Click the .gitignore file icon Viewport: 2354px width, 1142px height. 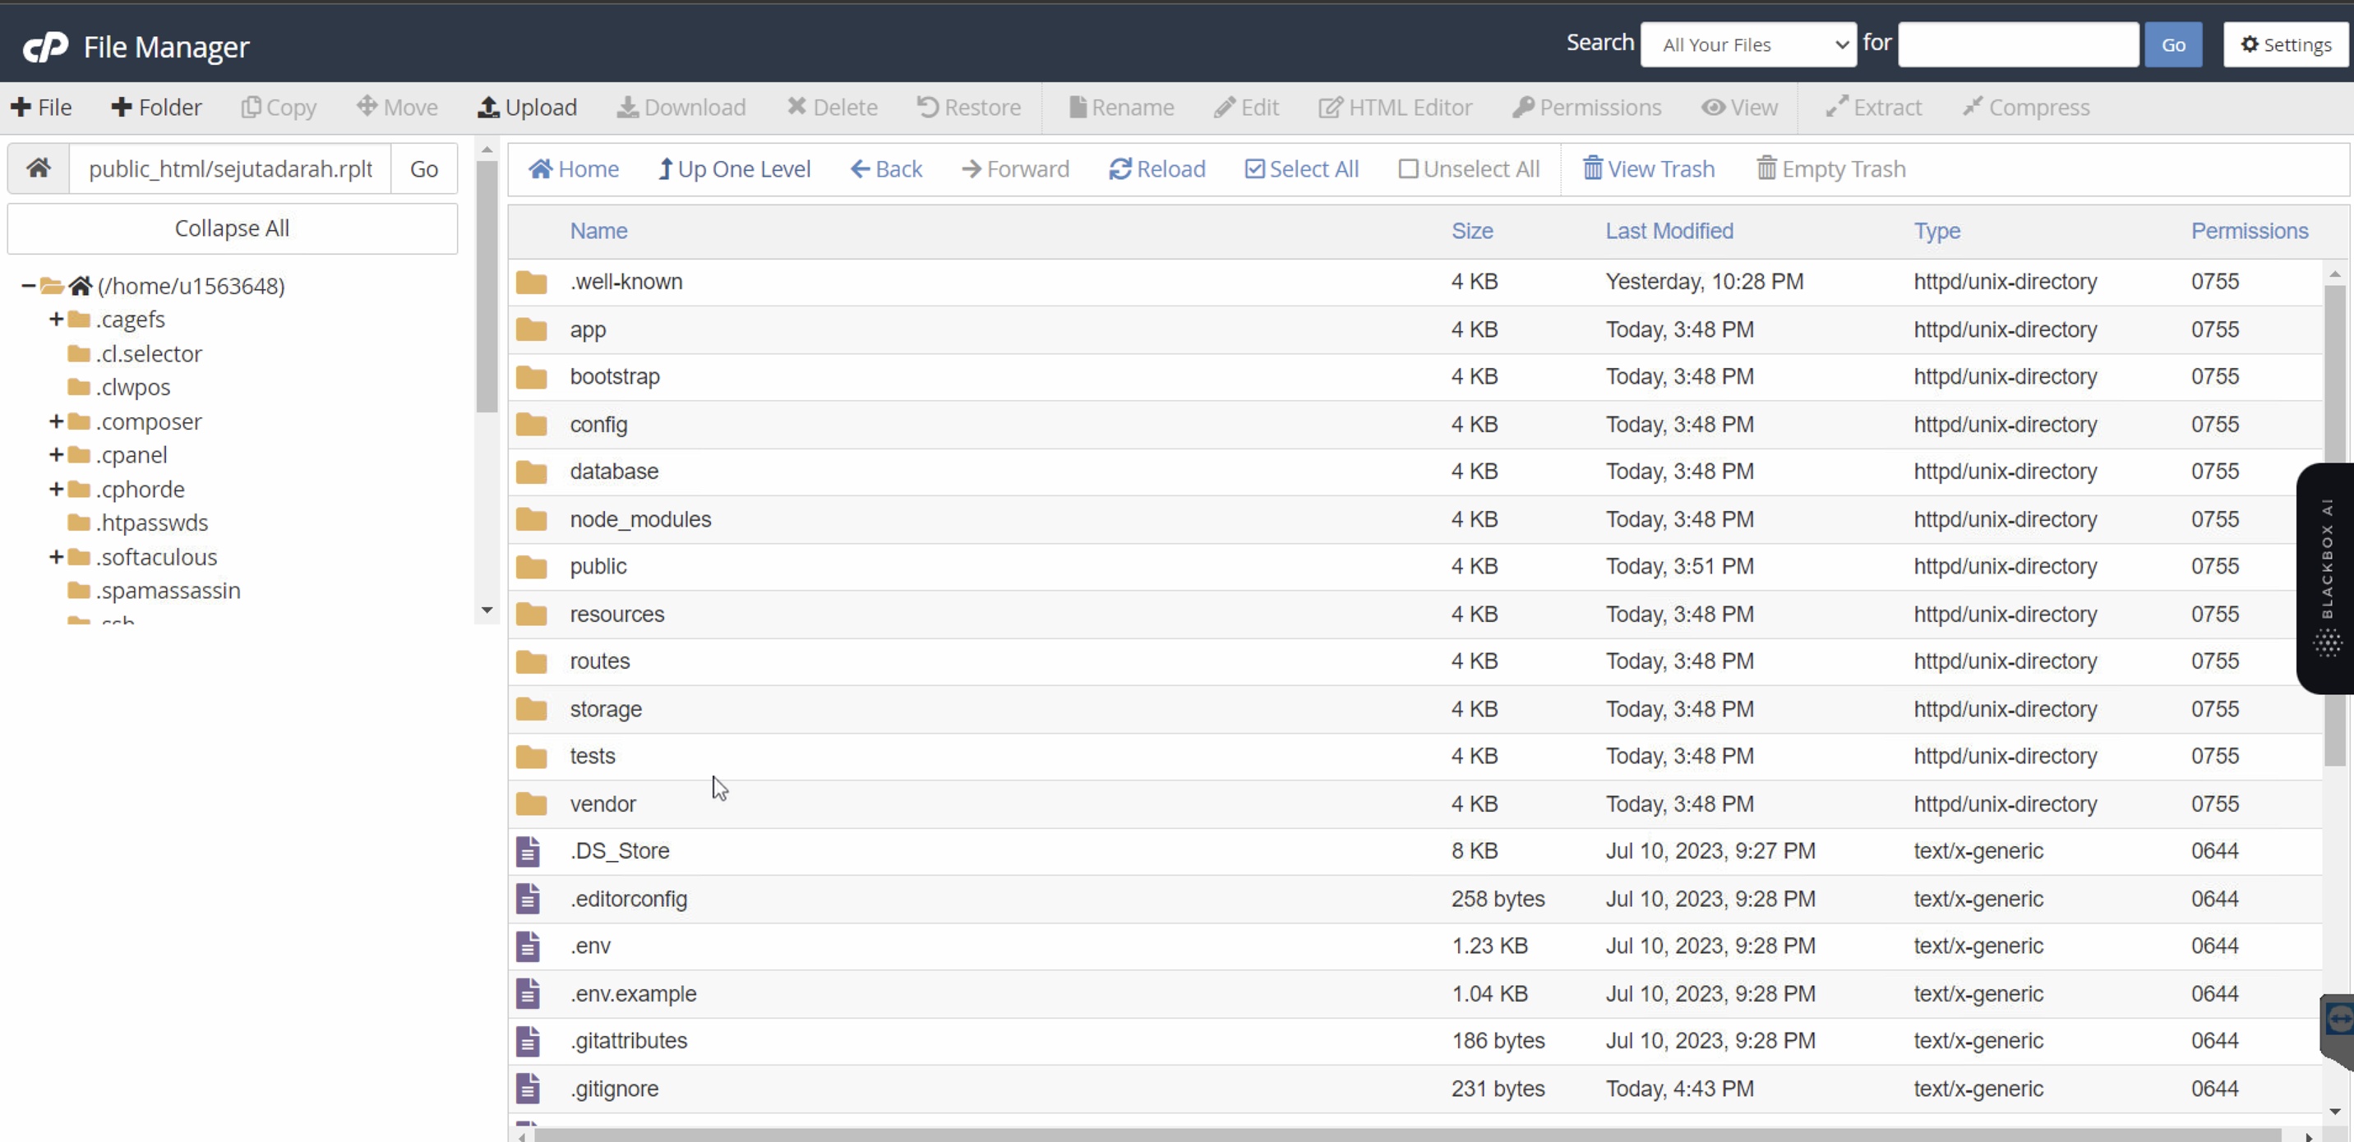(x=528, y=1089)
